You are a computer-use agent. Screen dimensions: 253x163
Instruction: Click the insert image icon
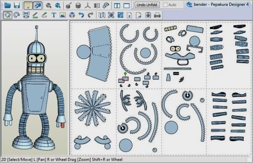tap(63, 15)
